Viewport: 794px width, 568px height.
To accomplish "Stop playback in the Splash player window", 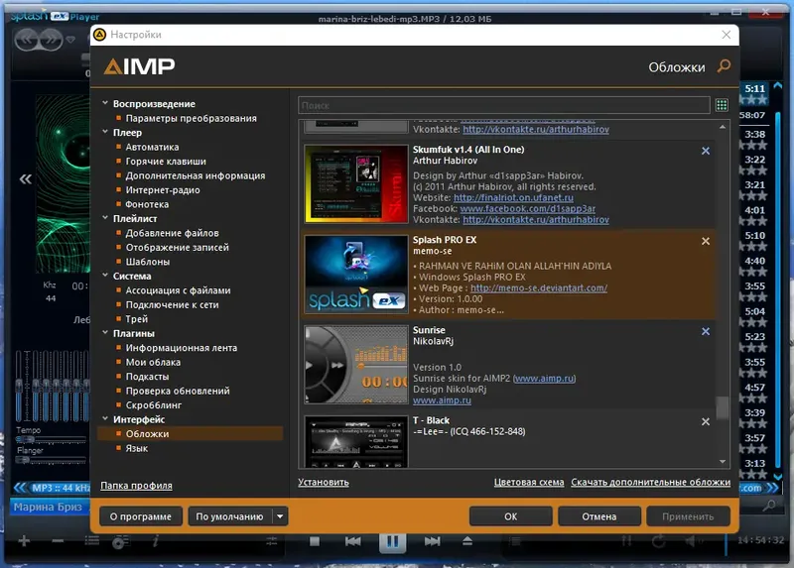I will click(315, 541).
